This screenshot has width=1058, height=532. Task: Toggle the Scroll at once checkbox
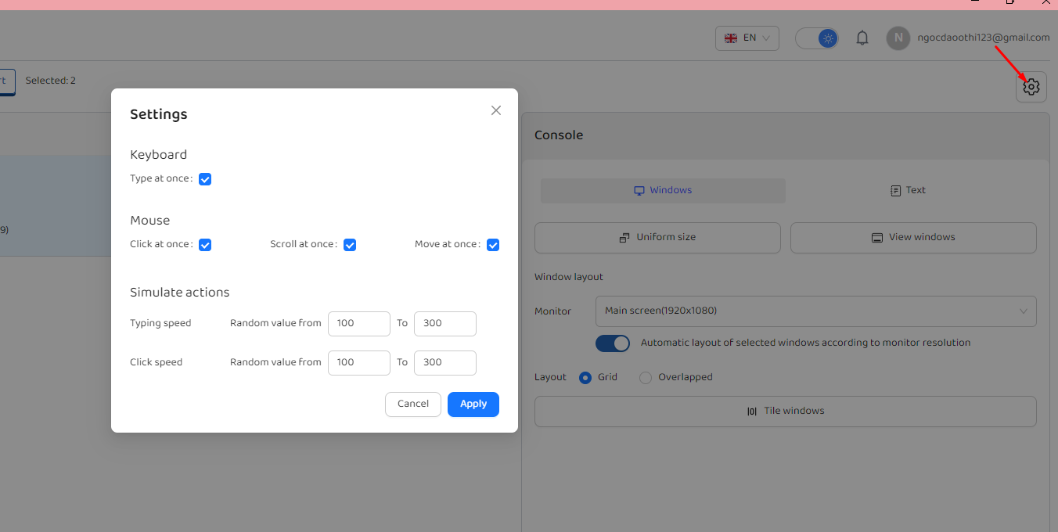[350, 245]
